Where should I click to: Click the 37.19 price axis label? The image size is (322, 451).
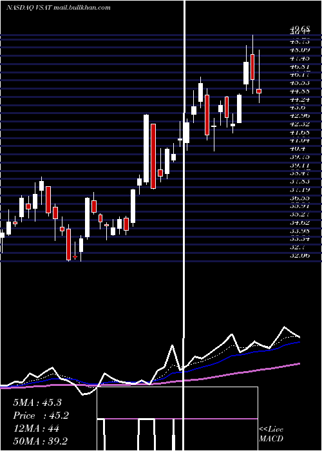[x=300, y=190]
